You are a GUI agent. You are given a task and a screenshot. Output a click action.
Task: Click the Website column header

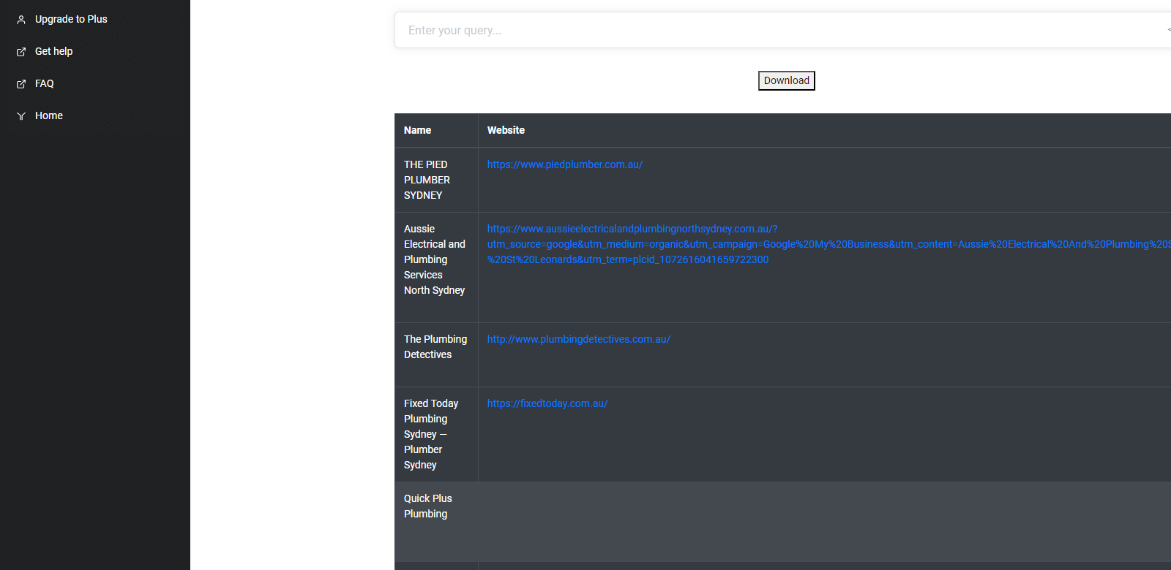tap(506, 130)
